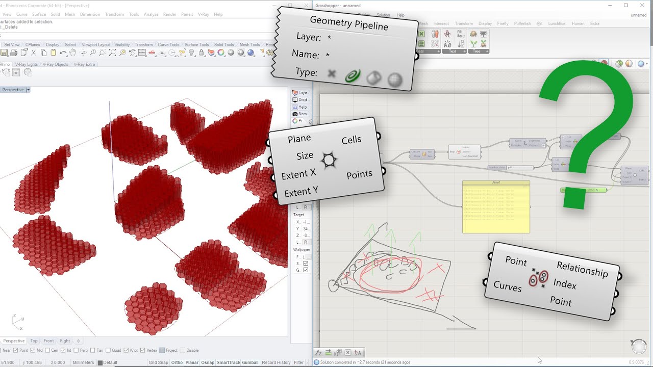Image resolution: width=653 pixels, height=367 pixels.
Task: Click the Print icon in Rhino toolbar
Action: pos(13,52)
